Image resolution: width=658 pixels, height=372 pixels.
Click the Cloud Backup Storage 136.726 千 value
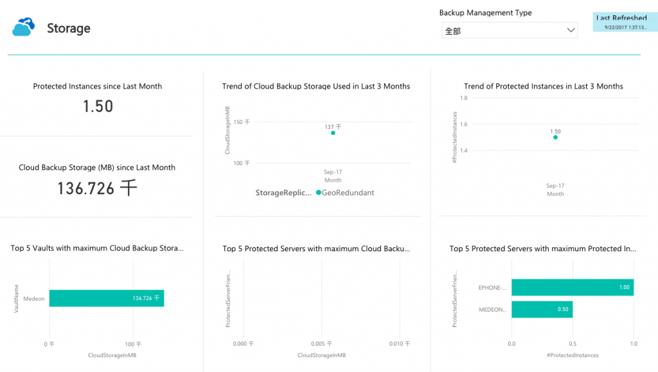click(x=98, y=188)
